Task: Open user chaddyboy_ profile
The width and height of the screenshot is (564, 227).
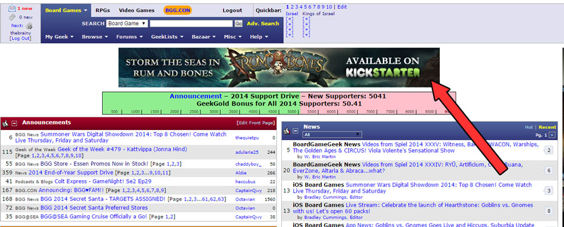Action: (x=249, y=164)
